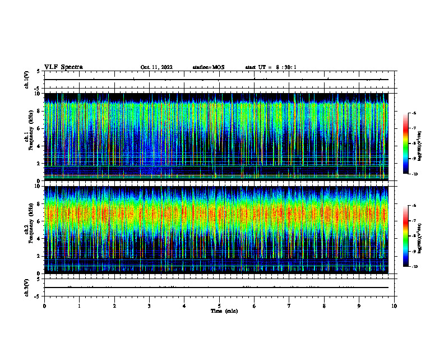Click the ch.1 PSD color bar

click(x=405, y=143)
